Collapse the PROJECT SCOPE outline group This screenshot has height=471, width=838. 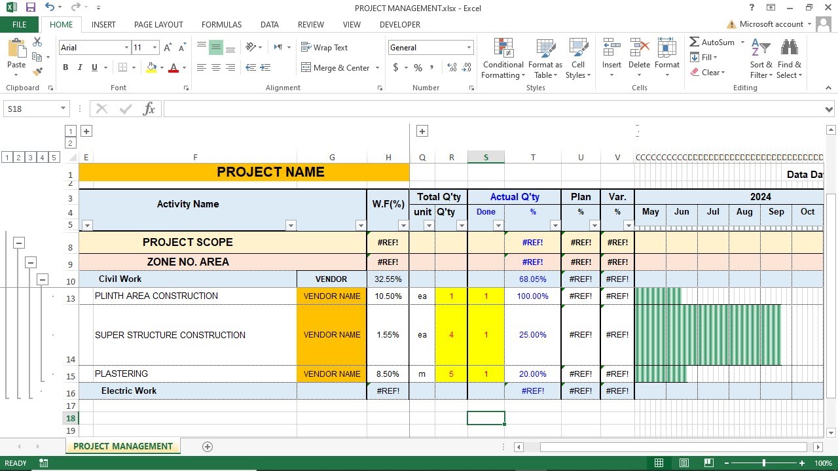click(19, 243)
